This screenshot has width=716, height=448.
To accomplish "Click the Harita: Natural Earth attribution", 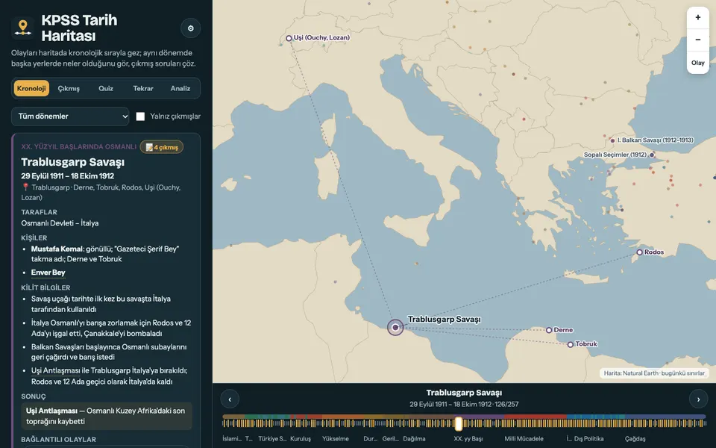I will tap(654, 373).
